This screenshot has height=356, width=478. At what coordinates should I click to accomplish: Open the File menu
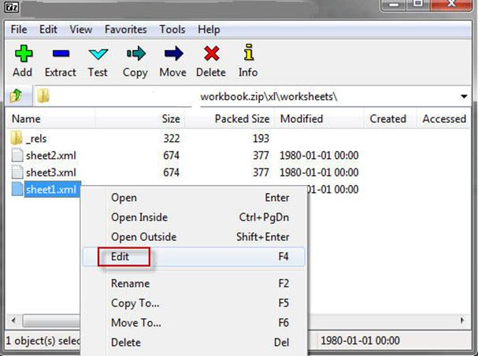coord(18,29)
